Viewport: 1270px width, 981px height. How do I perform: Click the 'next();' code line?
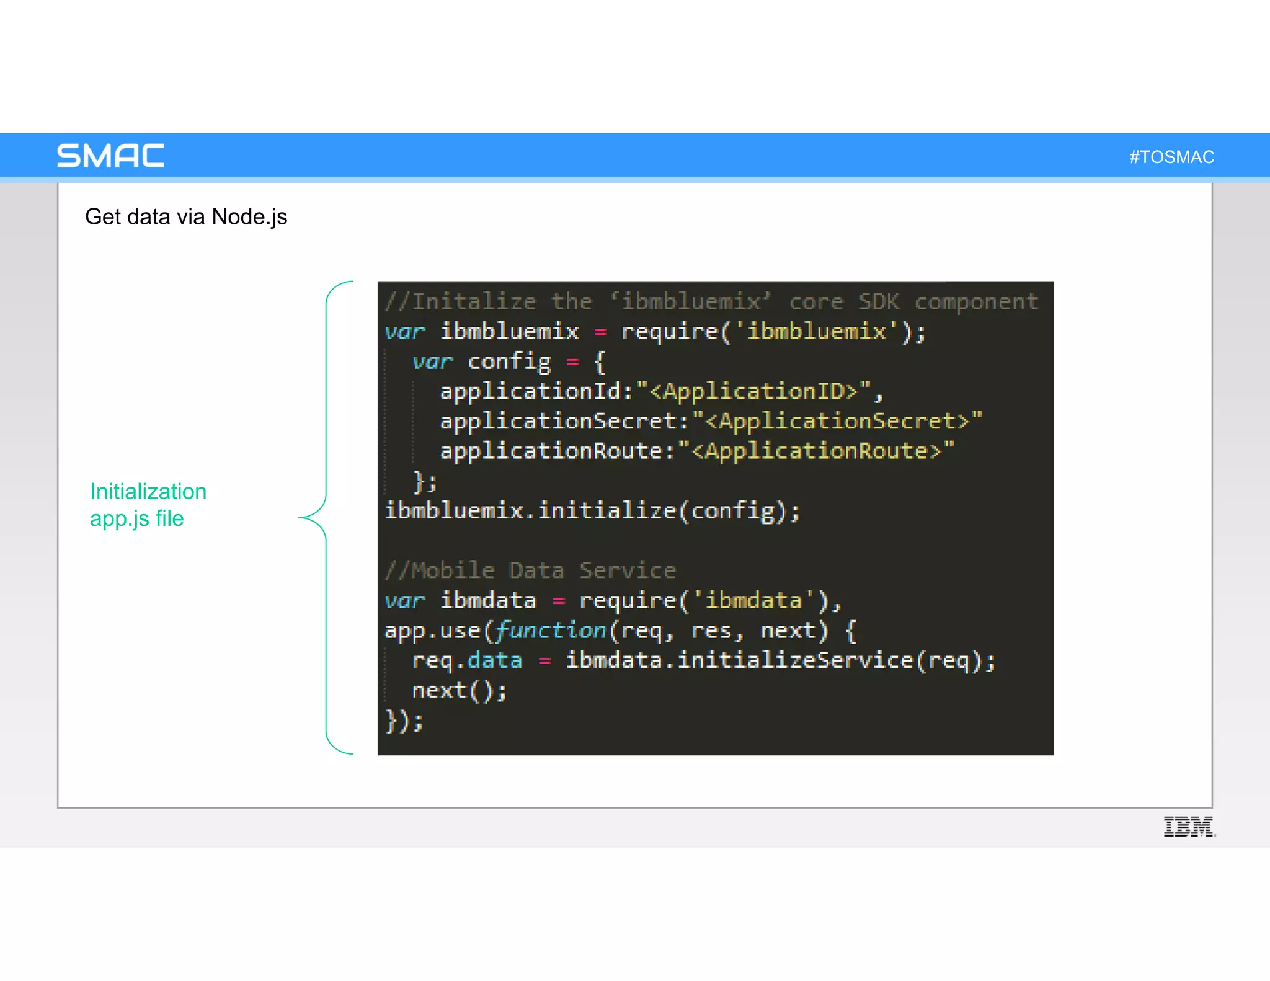[x=460, y=690]
